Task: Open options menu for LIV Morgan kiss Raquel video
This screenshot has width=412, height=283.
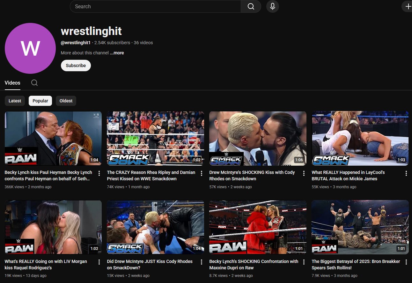Action: (x=99, y=262)
